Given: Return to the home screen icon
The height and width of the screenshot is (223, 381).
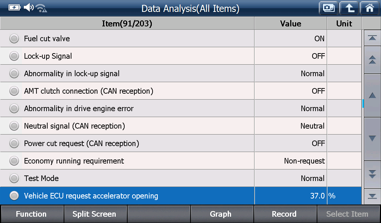Looking at the screenshot, I should click(x=369, y=8).
